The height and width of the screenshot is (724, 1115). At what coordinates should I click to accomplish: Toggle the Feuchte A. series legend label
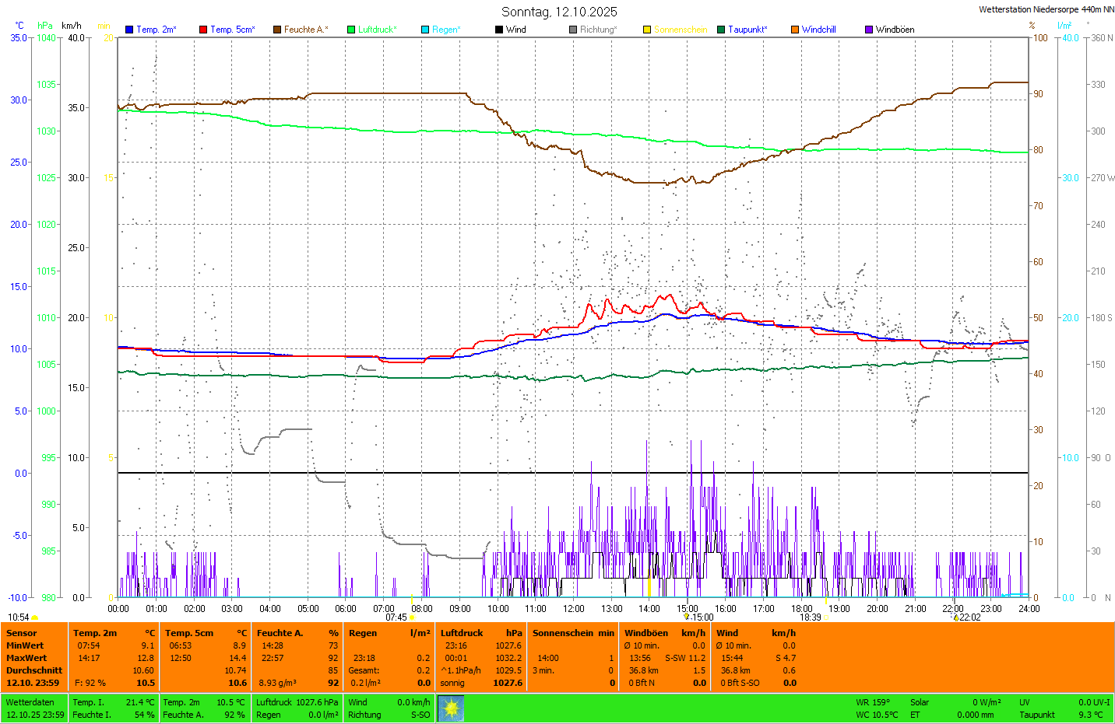pyautogui.click(x=305, y=30)
